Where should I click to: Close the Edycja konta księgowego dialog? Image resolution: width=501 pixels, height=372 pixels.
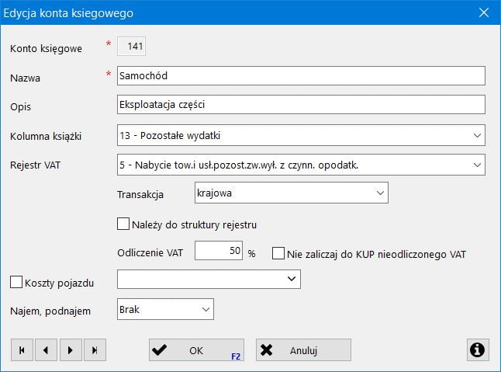coord(483,12)
